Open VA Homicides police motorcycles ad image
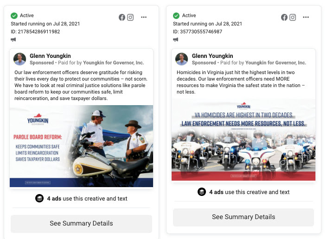 244,140
